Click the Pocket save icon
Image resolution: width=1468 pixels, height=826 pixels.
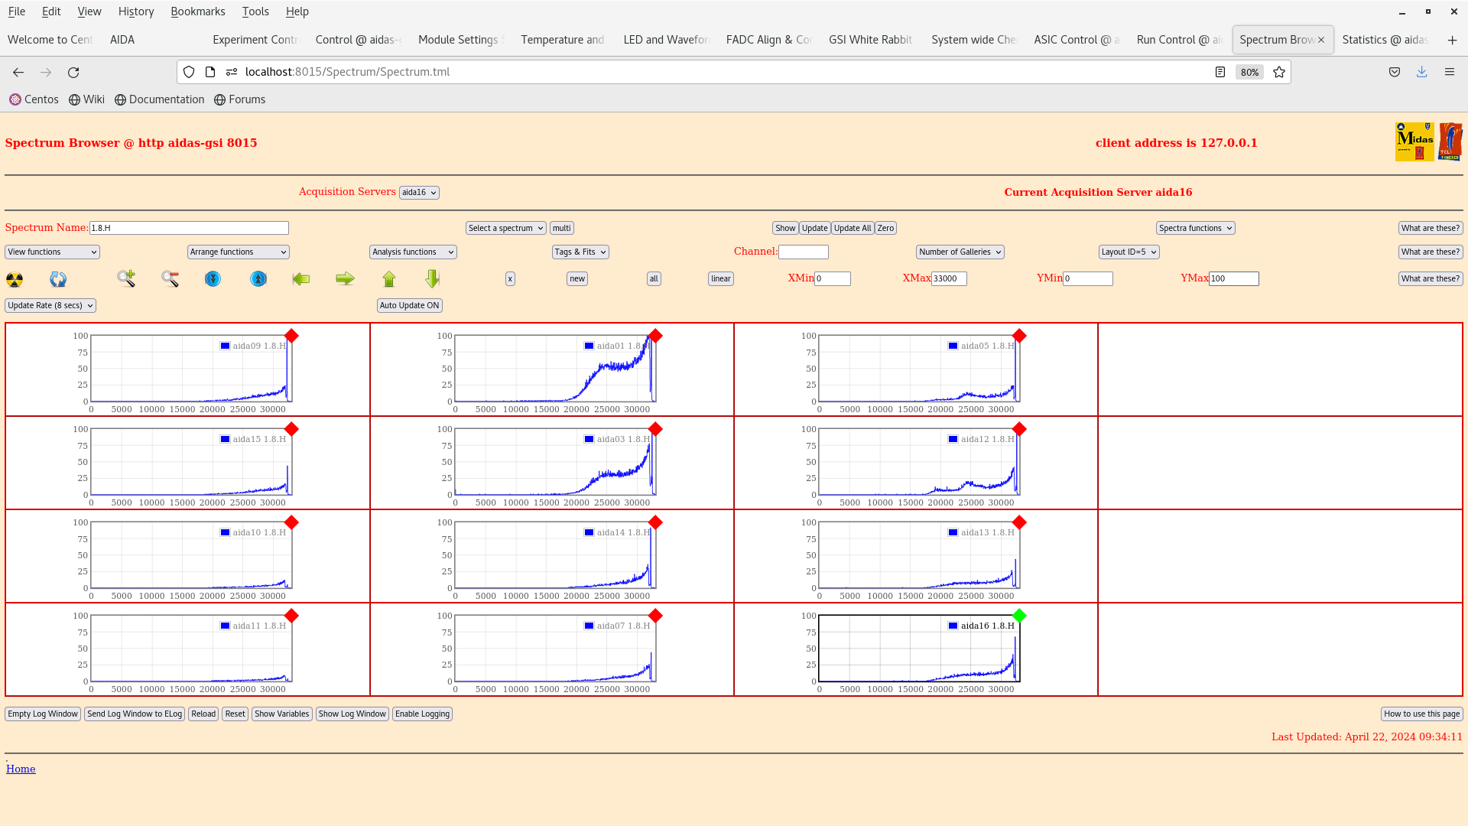click(x=1395, y=72)
